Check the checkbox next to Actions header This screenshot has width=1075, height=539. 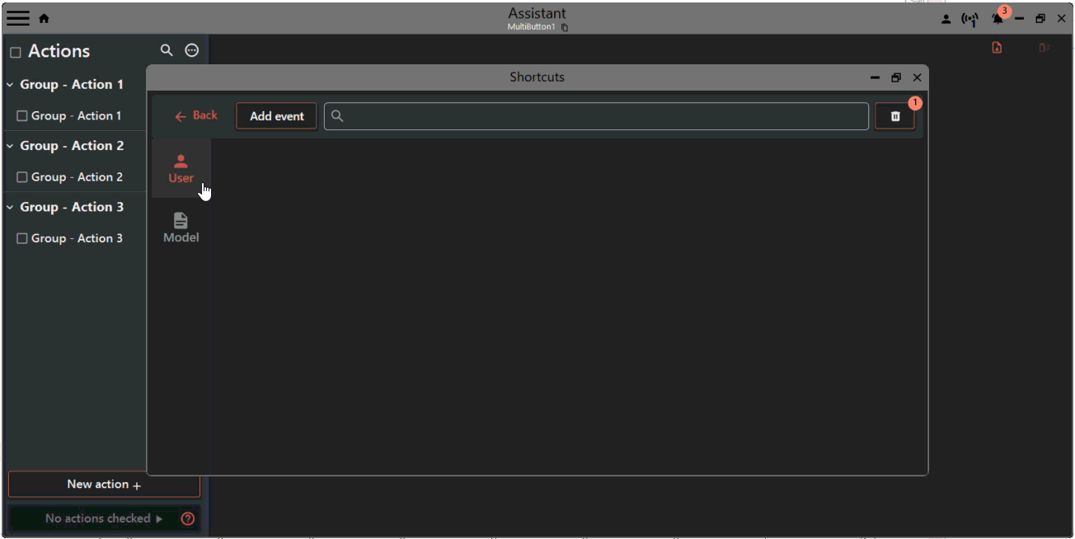(14, 51)
